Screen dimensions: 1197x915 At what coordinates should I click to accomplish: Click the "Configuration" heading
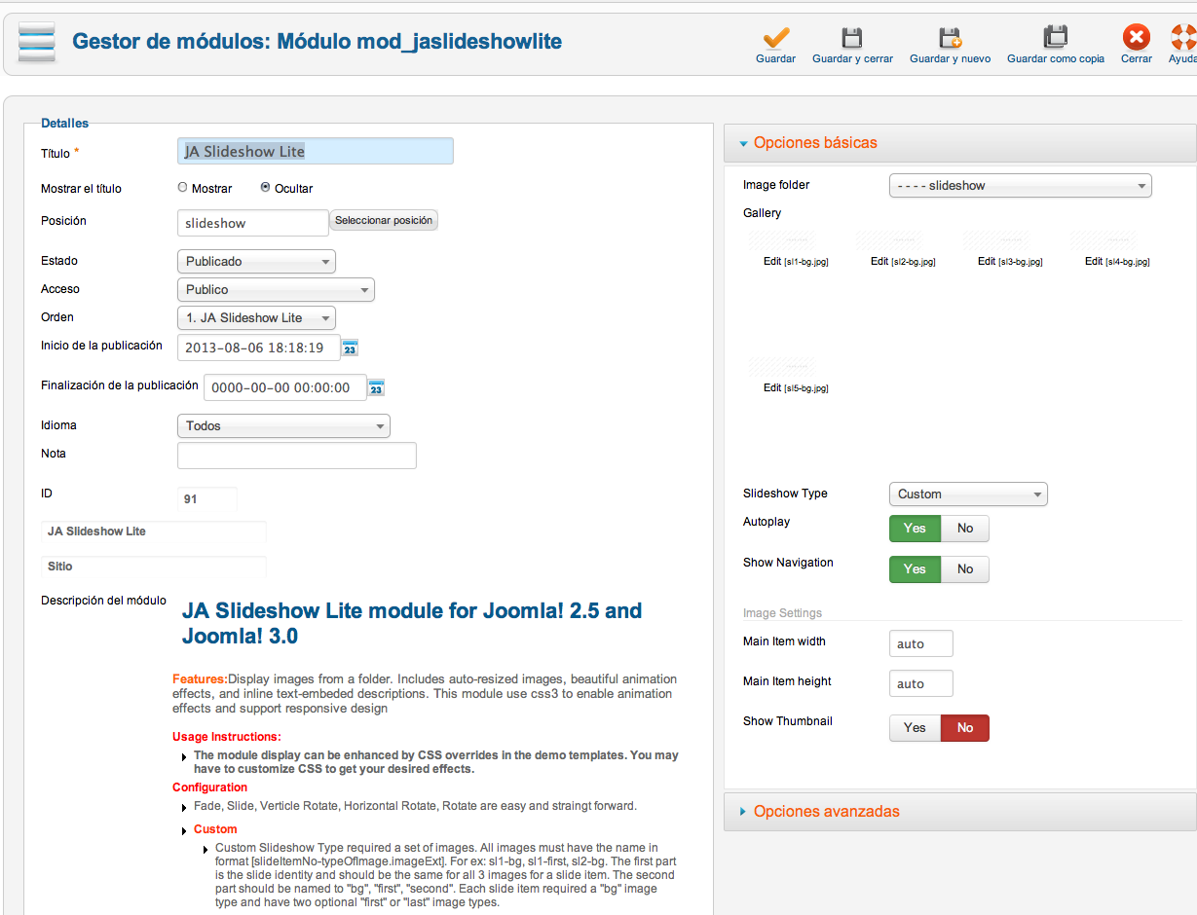click(210, 787)
